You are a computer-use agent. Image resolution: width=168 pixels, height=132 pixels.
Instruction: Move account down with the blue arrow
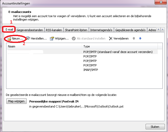coord(140,38)
